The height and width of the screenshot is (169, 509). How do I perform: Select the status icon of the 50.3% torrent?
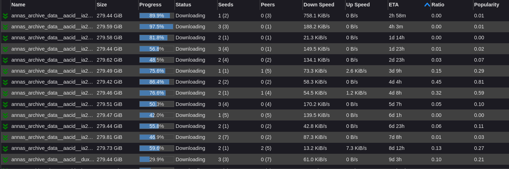coord(5,105)
